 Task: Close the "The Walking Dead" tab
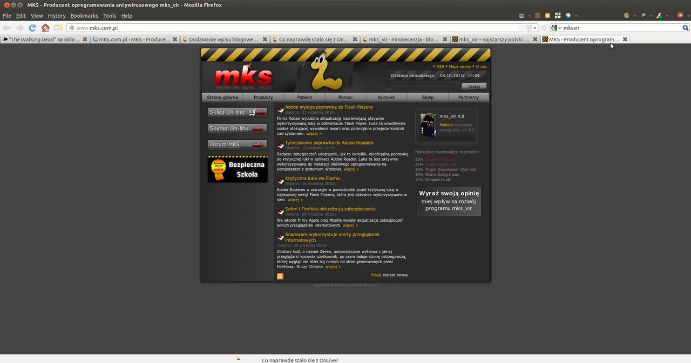[85, 39]
